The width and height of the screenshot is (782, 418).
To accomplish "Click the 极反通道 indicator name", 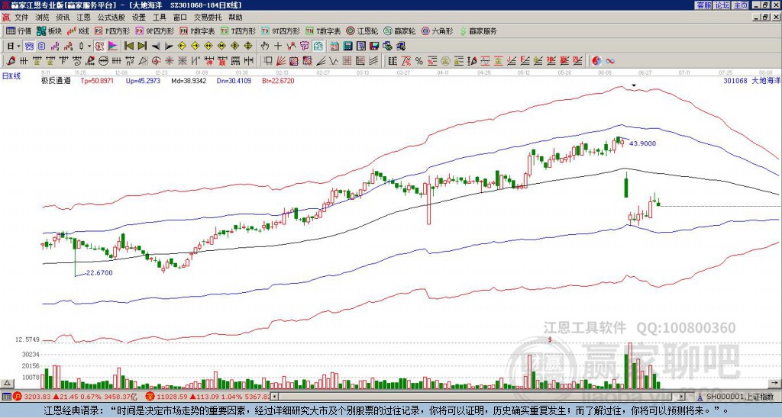I will [56, 81].
